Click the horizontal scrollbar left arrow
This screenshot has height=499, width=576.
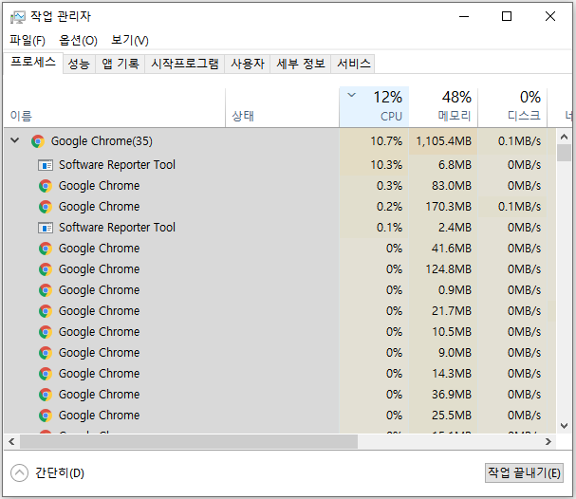(x=11, y=442)
